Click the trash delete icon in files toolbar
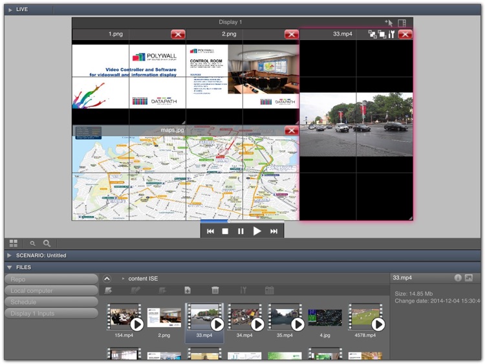The height and width of the screenshot is (364, 485). point(215,290)
